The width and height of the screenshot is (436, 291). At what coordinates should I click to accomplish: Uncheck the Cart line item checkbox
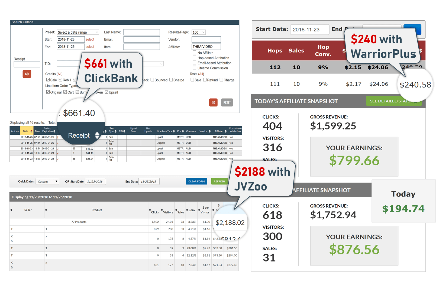coord(65,92)
